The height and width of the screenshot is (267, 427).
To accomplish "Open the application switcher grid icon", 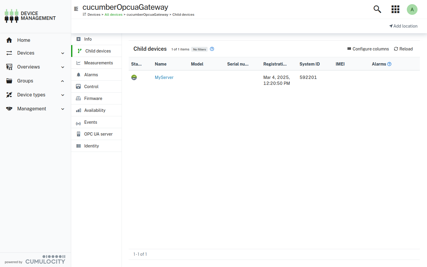I will click(395, 9).
